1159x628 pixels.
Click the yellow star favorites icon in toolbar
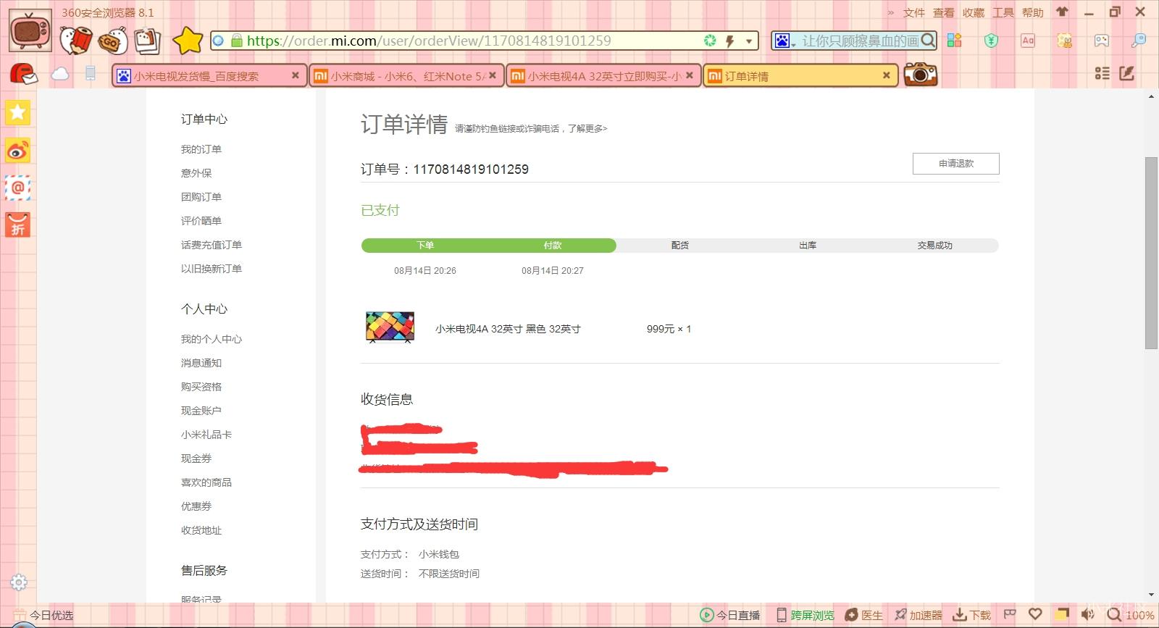(x=188, y=41)
